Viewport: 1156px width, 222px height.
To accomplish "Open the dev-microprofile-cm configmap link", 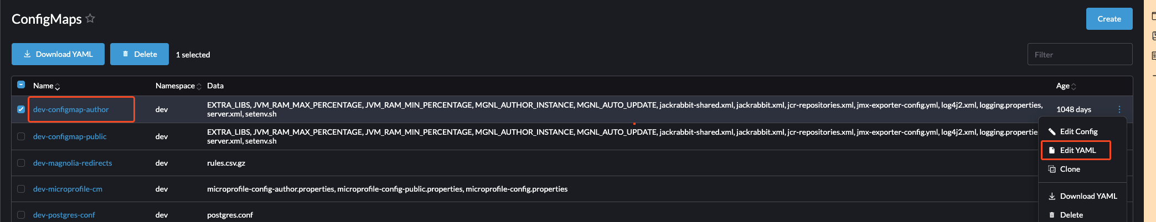I will pyautogui.click(x=68, y=189).
